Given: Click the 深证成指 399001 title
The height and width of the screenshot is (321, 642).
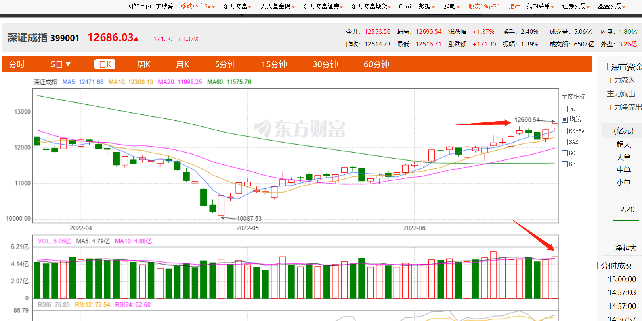Looking at the screenshot, I should click(43, 38).
